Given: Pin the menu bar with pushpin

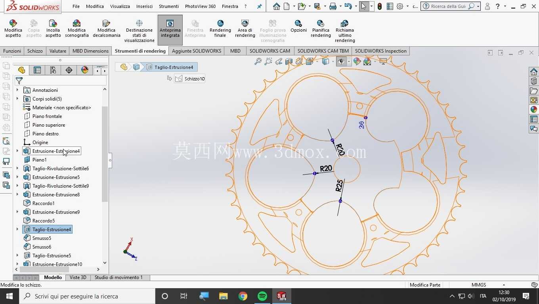Looking at the screenshot, I should click(x=260, y=6).
